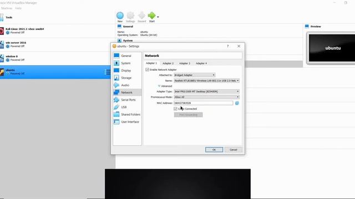355x199 pixels.
Task: Toggle Enable Network Adapter checkbox
Action: (147, 70)
